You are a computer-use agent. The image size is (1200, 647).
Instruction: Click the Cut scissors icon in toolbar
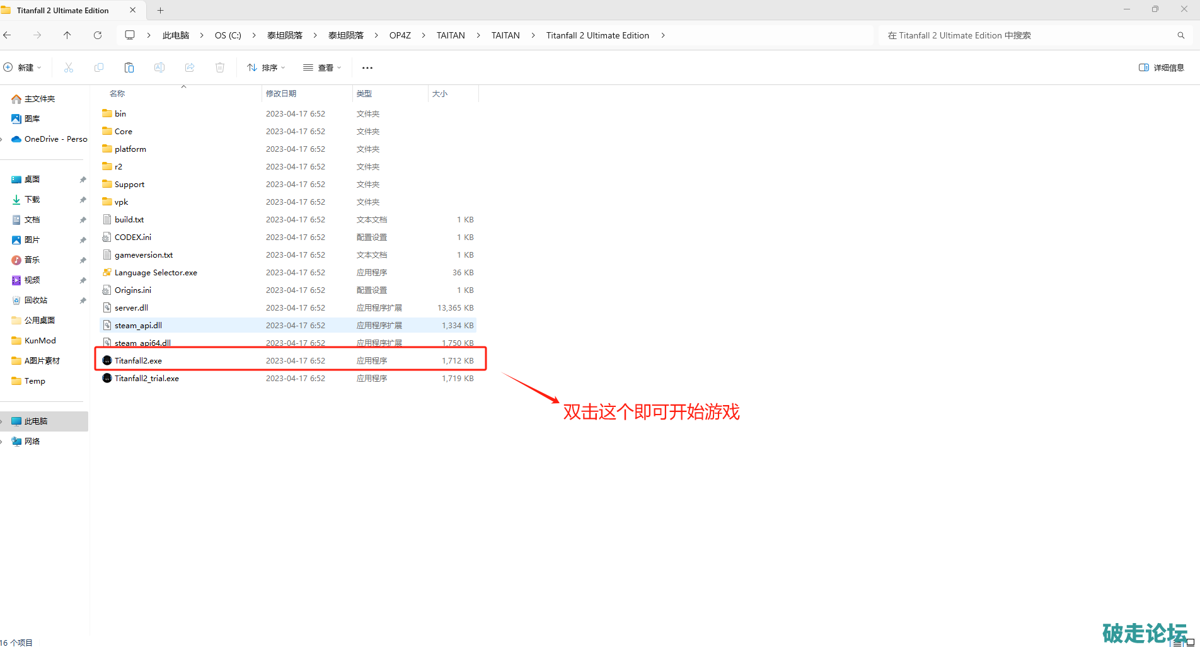69,67
